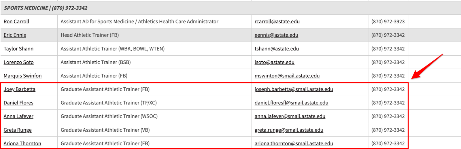This screenshot has width=461, height=149.
Task: Click greta.runge@smail.astate.edu email link
Action: [x=289, y=130]
